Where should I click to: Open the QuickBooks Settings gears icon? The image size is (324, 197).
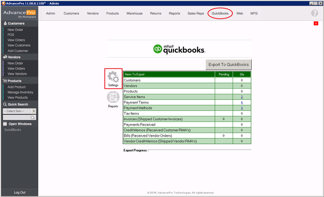tap(113, 77)
